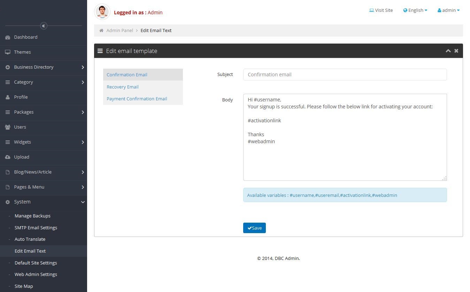Screen dimensions: 470x292
Task: Open Users in the sidebar
Action: pos(44,127)
